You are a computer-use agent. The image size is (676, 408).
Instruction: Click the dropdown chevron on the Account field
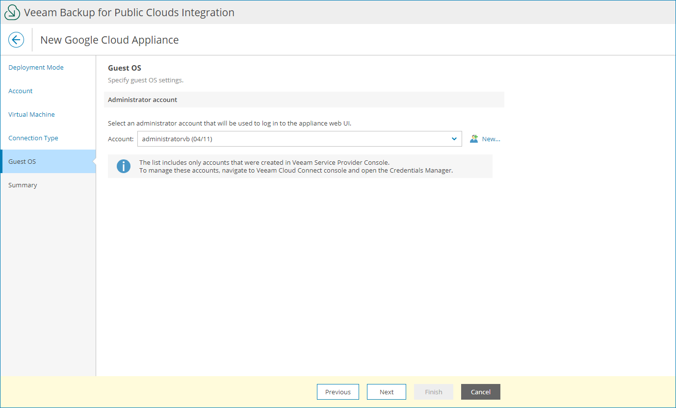pyautogui.click(x=454, y=139)
